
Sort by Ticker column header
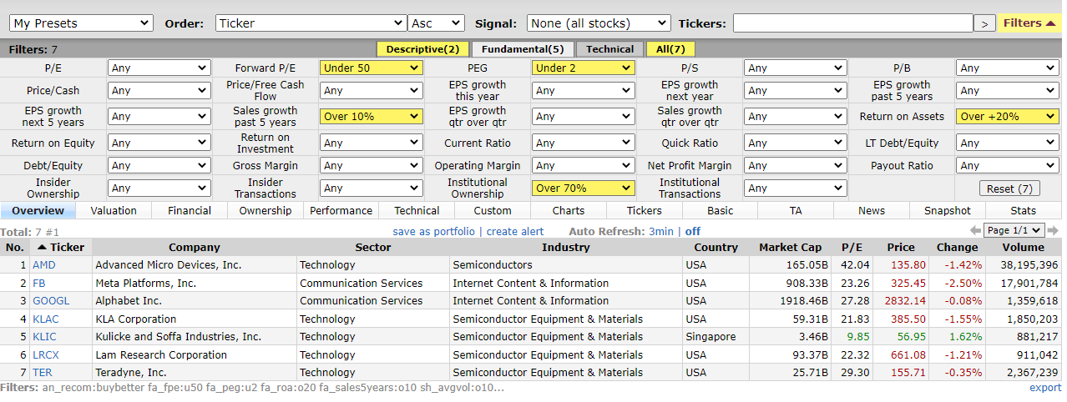61,248
